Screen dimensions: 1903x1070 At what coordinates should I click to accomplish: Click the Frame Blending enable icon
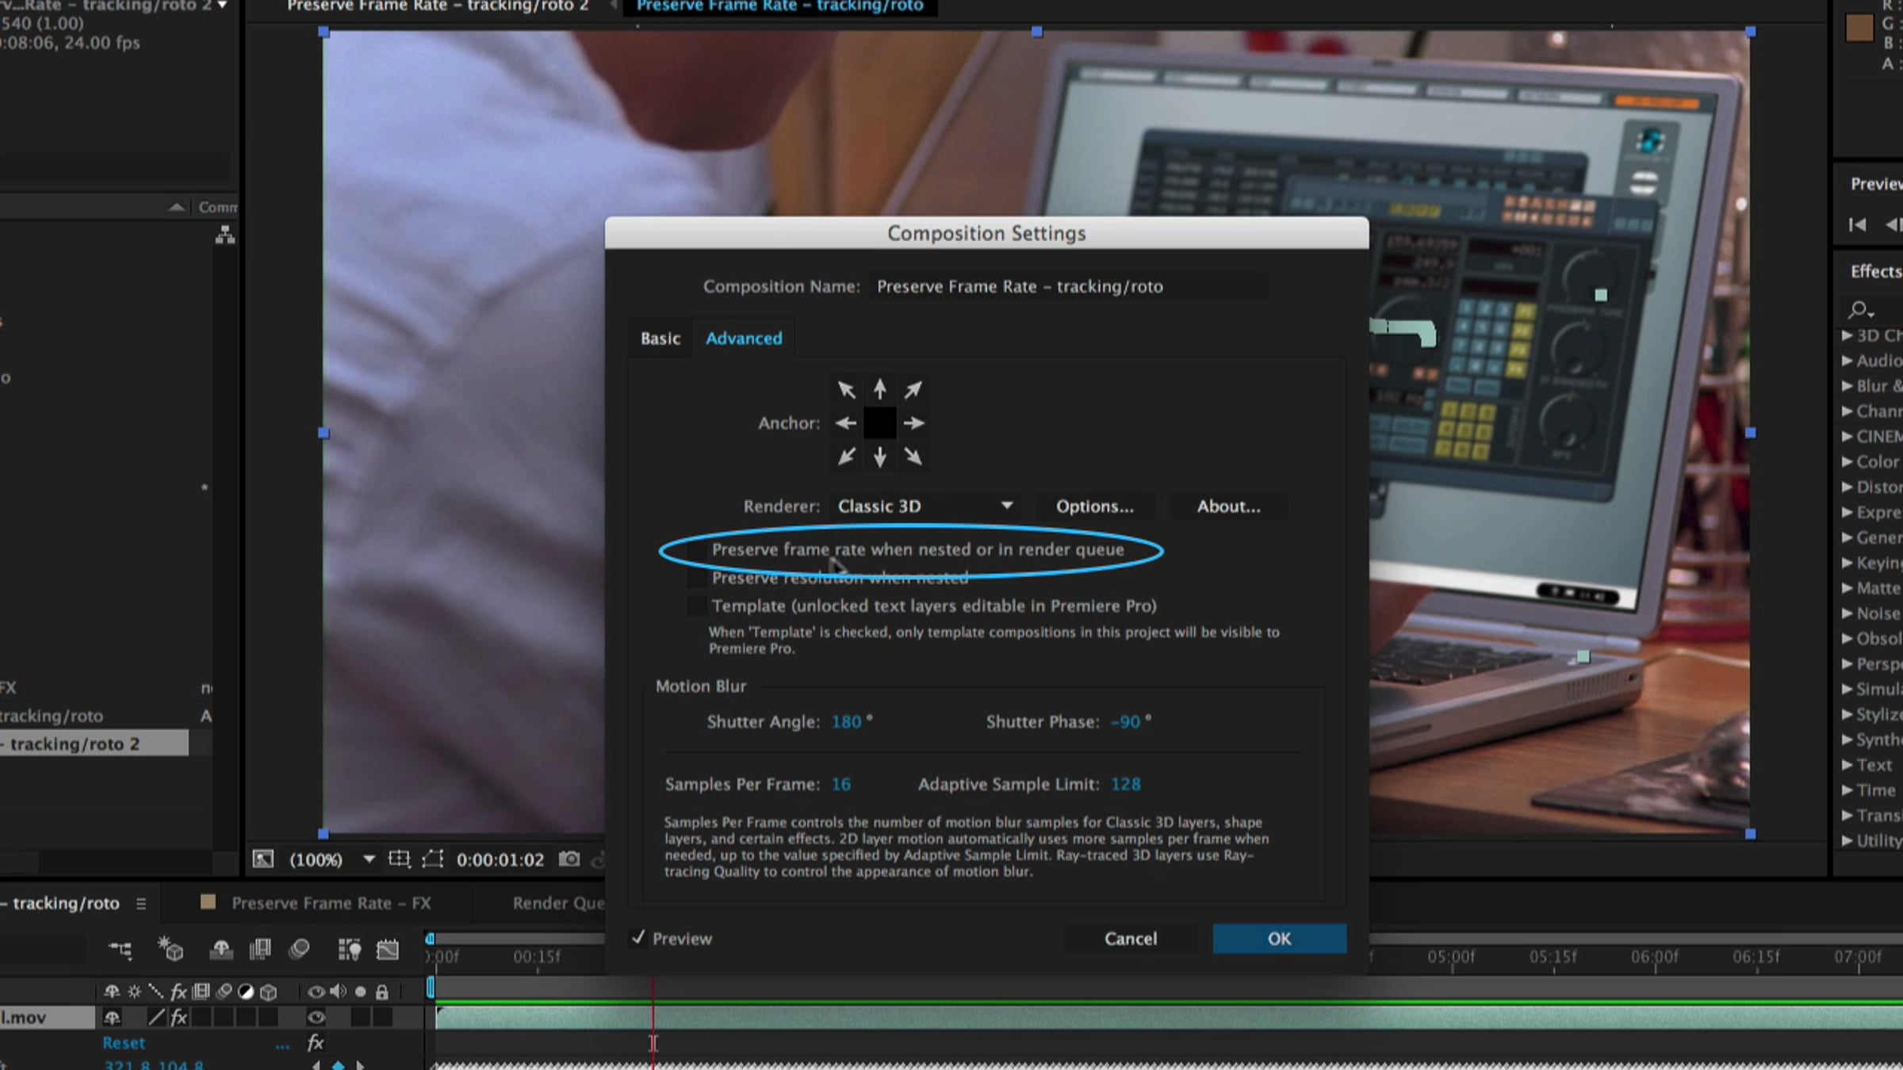coord(260,949)
